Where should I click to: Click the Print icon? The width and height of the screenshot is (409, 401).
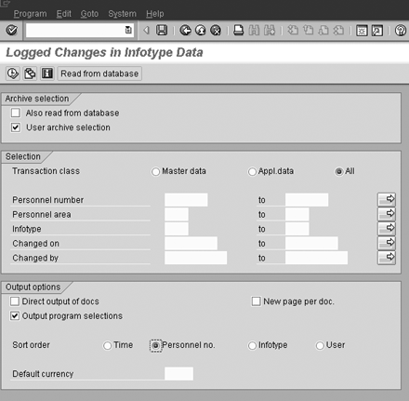point(238,30)
